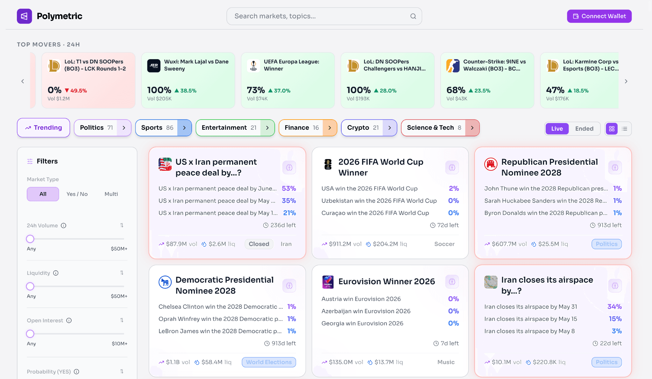Show previous top movers with left arrow
This screenshot has height=379, width=652.
(x=23, y=81)
